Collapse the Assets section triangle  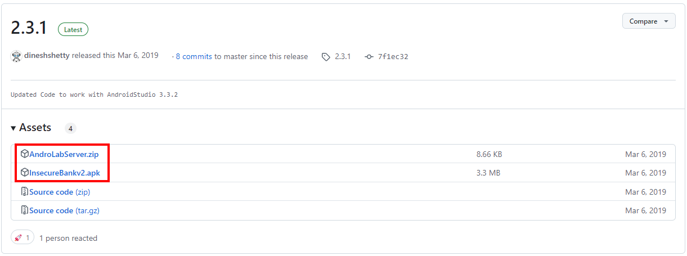coord(14,128)
